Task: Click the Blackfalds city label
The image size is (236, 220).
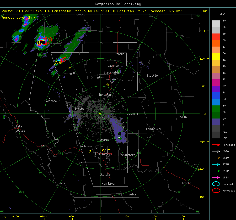Action: tap(111, 72)
